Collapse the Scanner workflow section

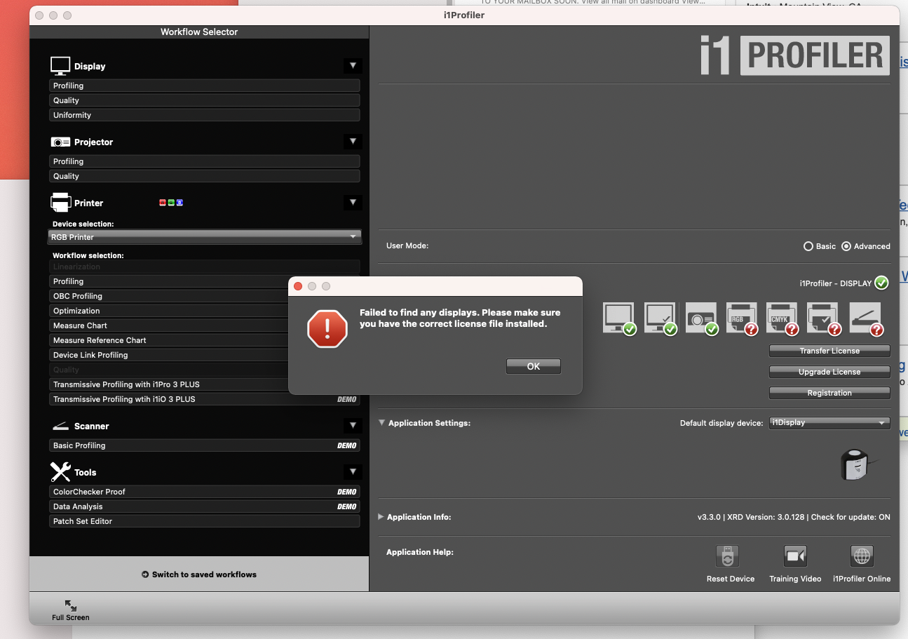[353, 426]
